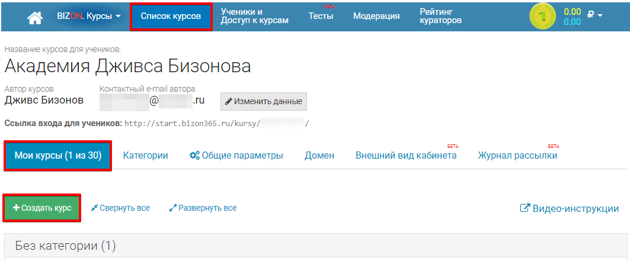Open the Общие параметры tab
This screenshot has height=261, width=630.
point(236,156)
